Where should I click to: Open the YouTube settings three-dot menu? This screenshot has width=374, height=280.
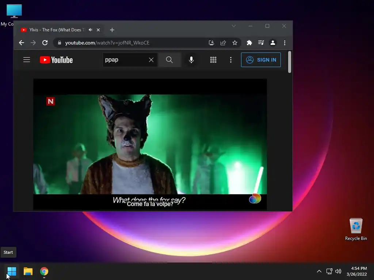click(x=231, y=60)
